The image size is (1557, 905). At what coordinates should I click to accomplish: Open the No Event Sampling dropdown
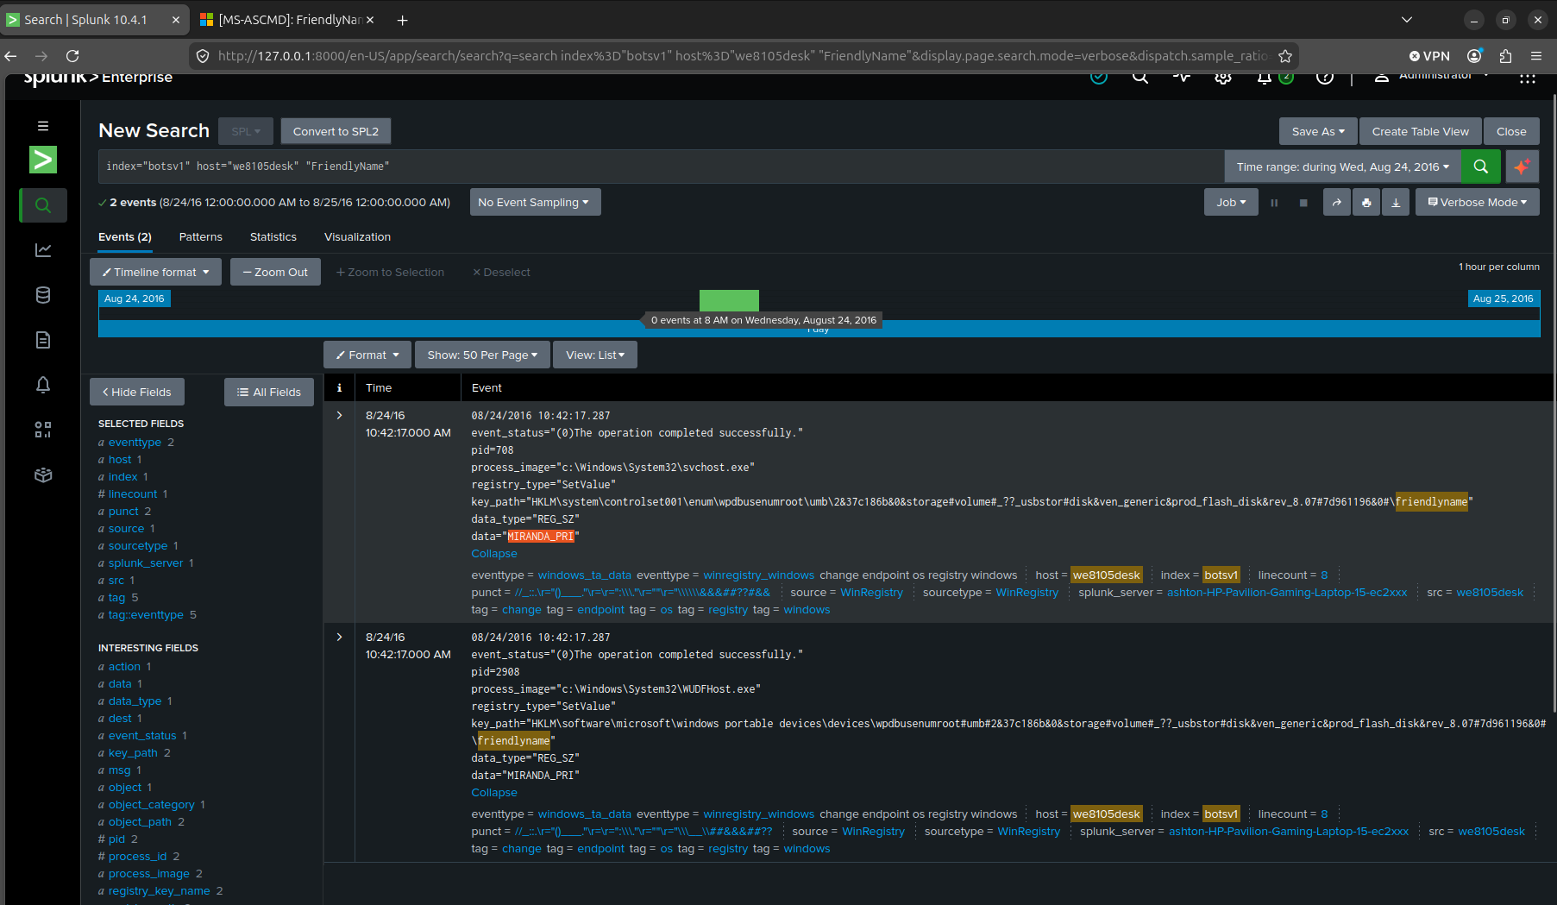point(535,203)
